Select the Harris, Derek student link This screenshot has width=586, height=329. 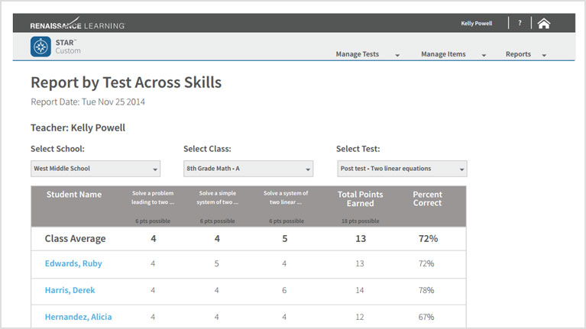click(x=70, y=291)
